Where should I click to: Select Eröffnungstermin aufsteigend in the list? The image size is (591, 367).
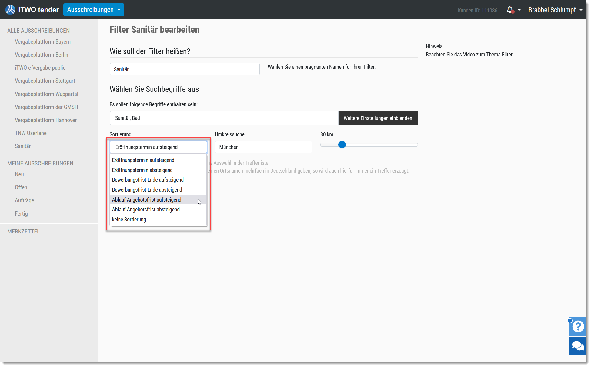point(158,160)
